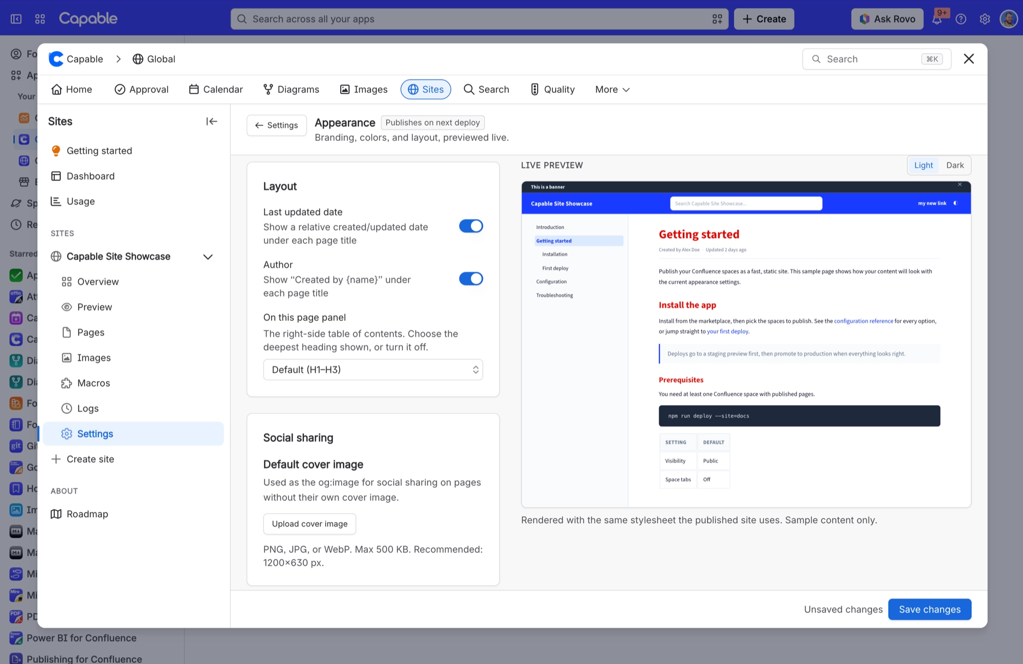Open the top bar settings gear

985,19
